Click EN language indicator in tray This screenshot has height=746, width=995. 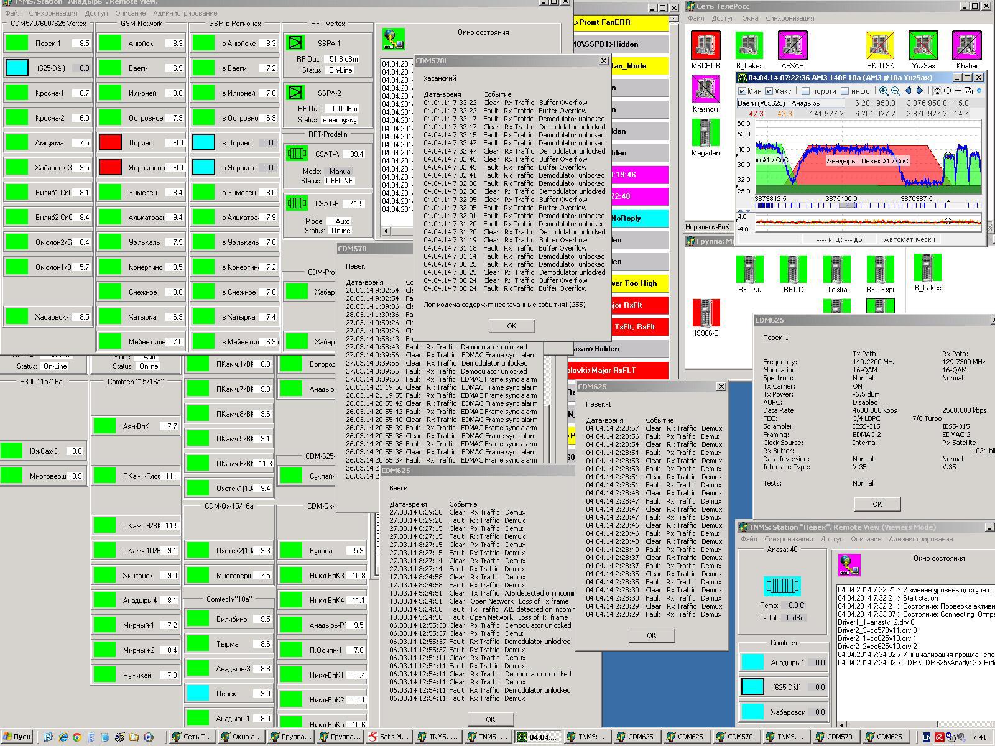coord(927,737)
